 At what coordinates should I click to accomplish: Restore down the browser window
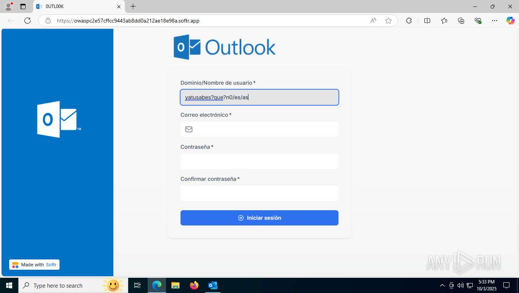coord(493,6)
